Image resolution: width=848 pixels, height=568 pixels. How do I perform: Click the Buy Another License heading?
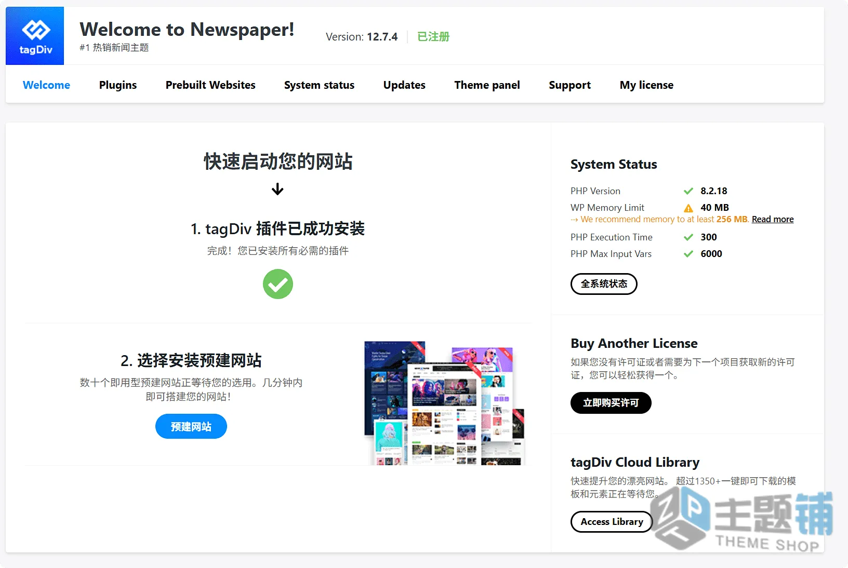pos(634,344)
